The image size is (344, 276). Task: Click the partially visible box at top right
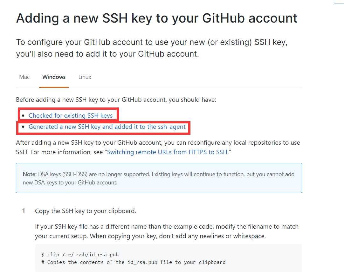tap(339, 2)
